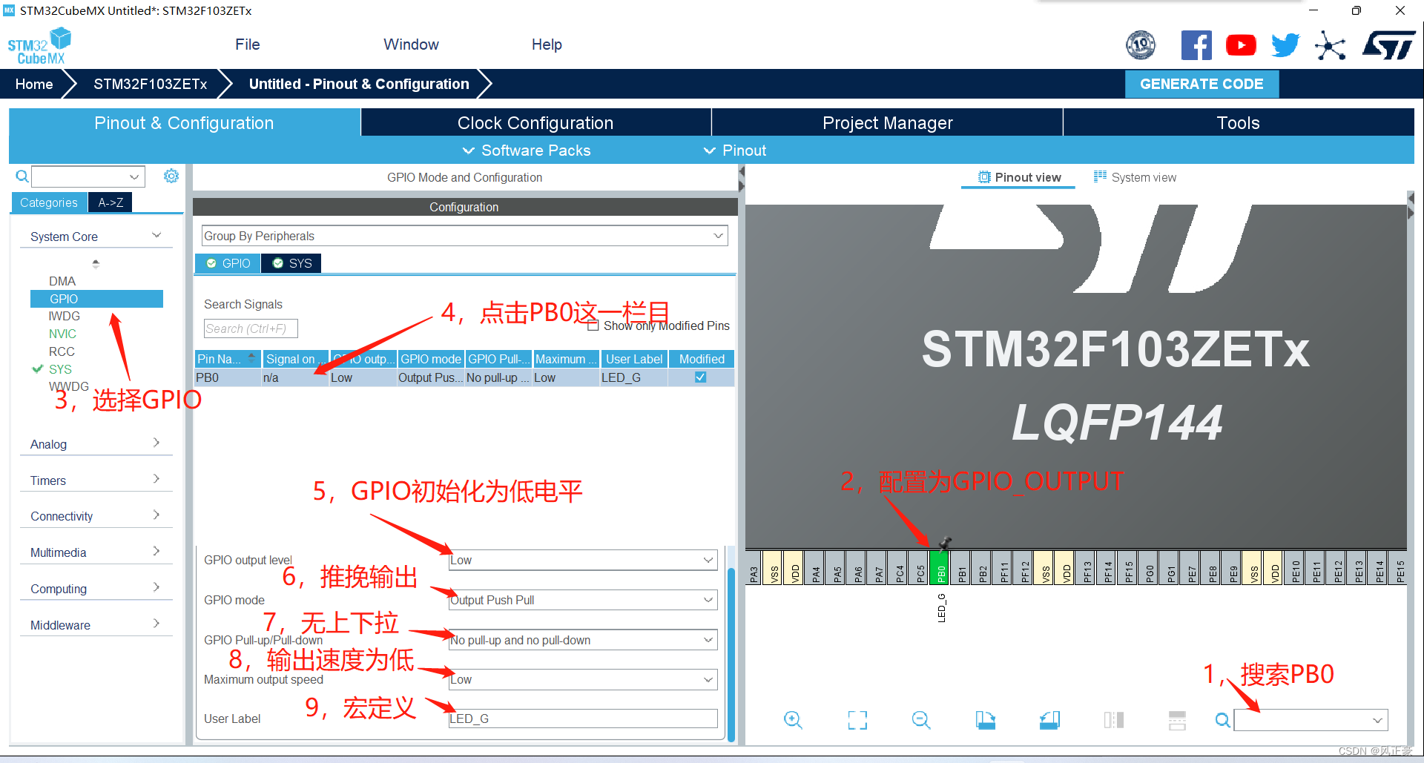
Task: Expand the Timers category
Action: pos(96,480)
